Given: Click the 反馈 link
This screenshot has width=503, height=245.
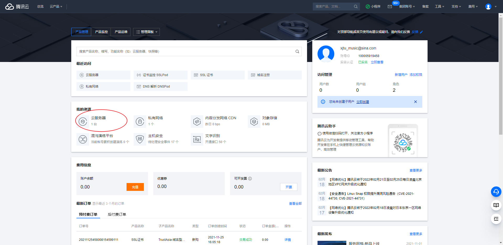Looking at the screenshot, I should coord(415,32).
